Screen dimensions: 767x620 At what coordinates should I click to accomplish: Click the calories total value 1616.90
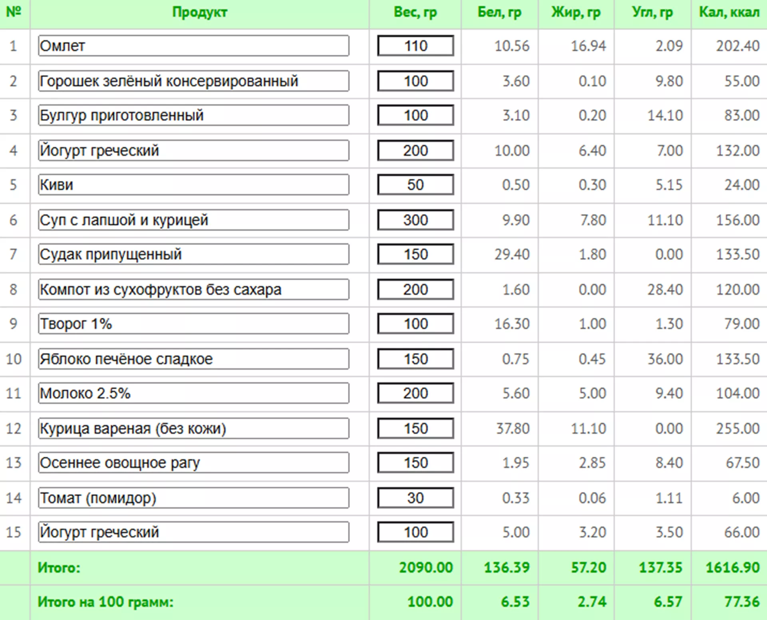coord(733,567)
